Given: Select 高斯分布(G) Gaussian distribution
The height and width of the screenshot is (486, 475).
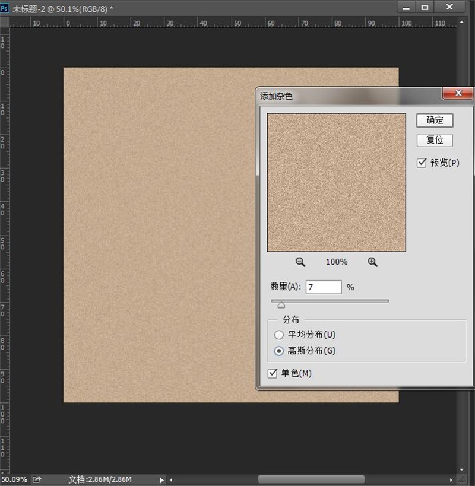Looking at the screenshot, I should [x=279, y=351].
